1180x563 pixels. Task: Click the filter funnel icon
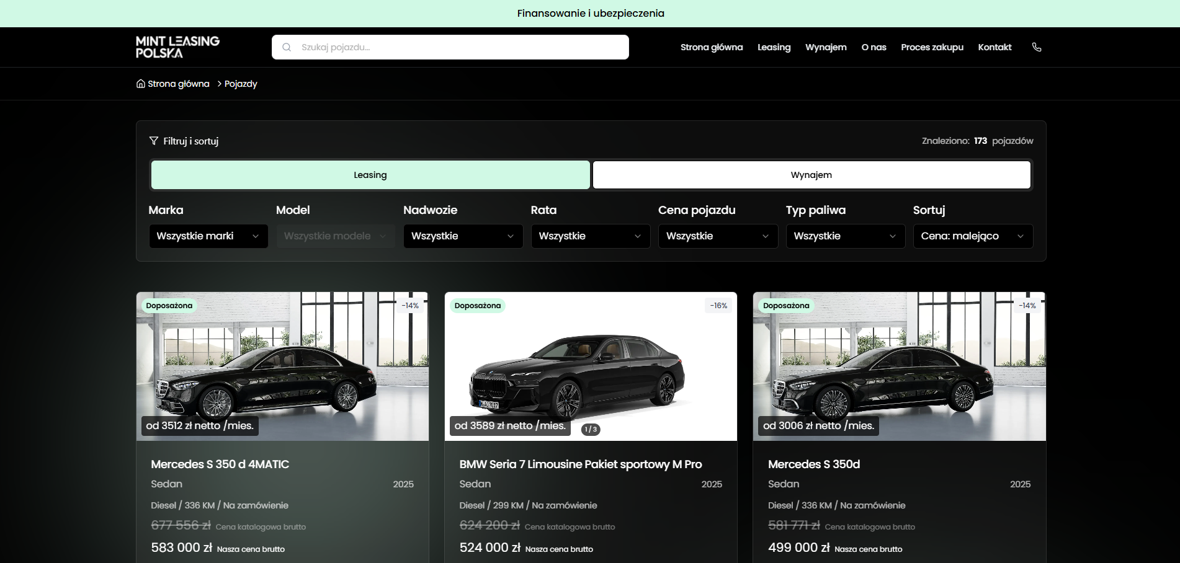tap(154, 141)
